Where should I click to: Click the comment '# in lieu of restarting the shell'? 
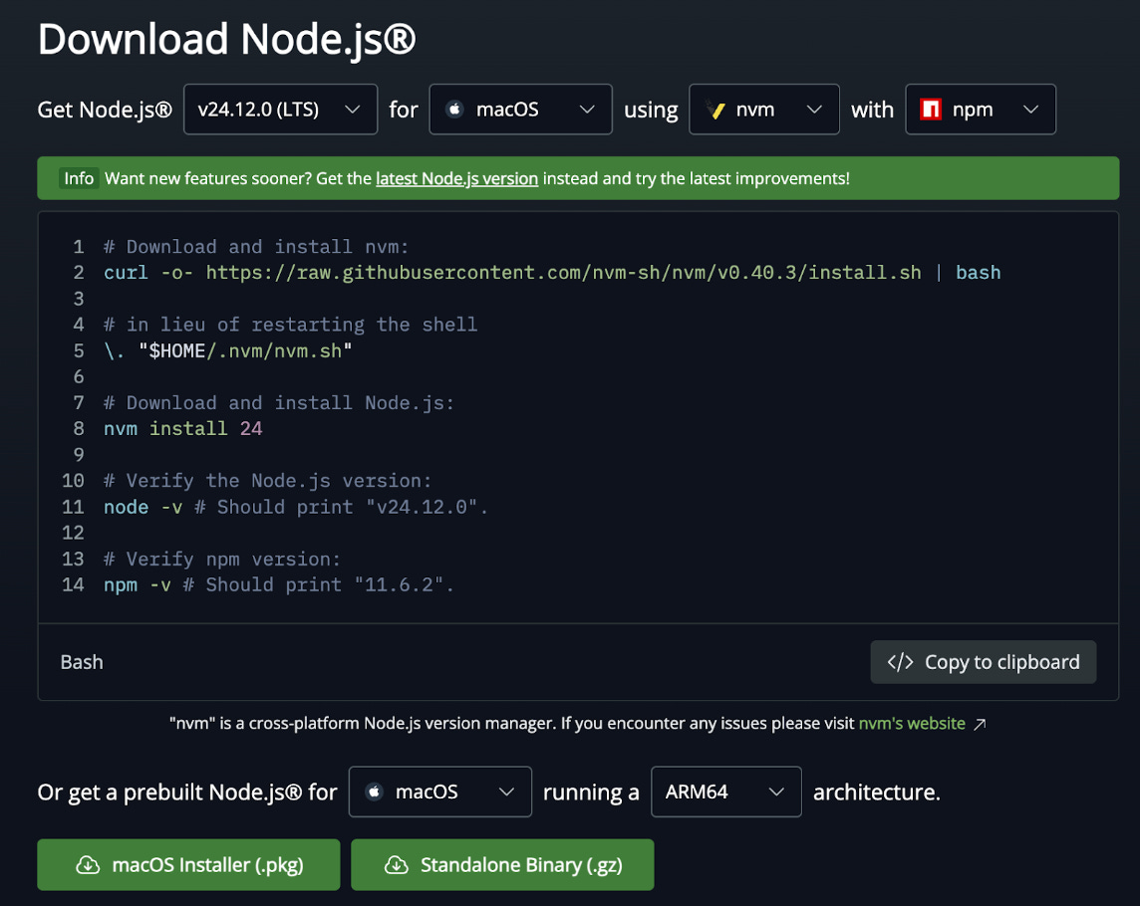(x=290, y=325)
